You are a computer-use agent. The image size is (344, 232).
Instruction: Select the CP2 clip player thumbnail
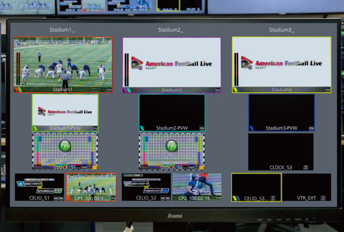[197, 186]
